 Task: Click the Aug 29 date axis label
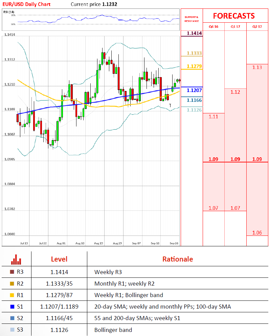point(117,243)
